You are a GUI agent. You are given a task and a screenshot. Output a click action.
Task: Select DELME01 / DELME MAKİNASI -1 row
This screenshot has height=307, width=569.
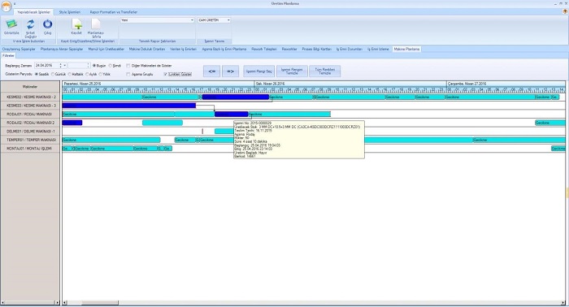(31, 132)
